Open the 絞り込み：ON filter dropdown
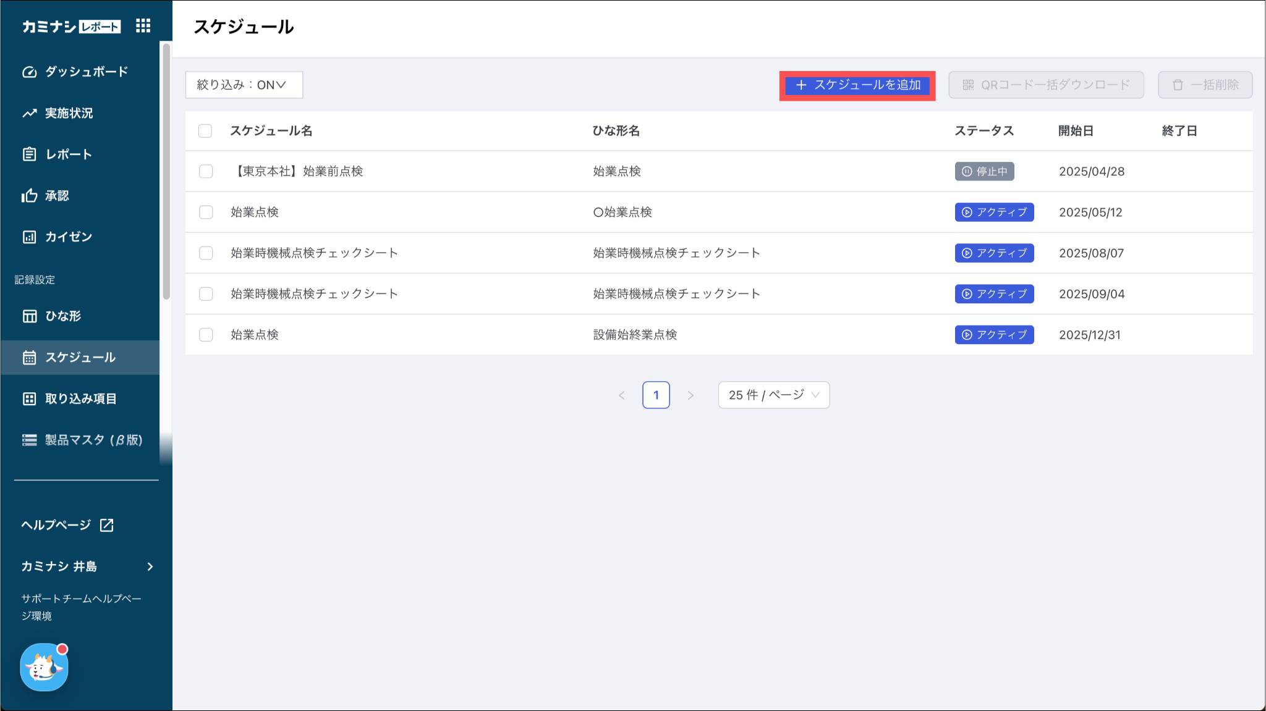This screenshot has height=711, width=1266. point(244,85)
